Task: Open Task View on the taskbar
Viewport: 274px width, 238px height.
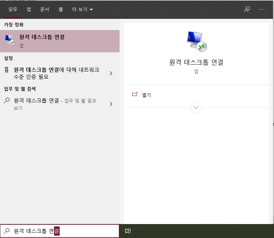Action: point(128,231)
